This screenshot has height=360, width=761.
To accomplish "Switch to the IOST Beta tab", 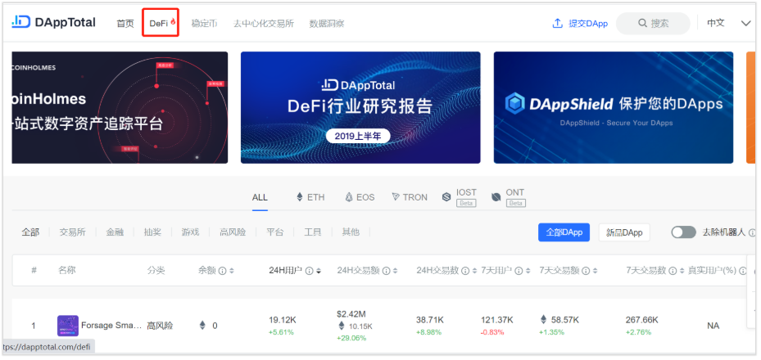I will pos(459,197).
